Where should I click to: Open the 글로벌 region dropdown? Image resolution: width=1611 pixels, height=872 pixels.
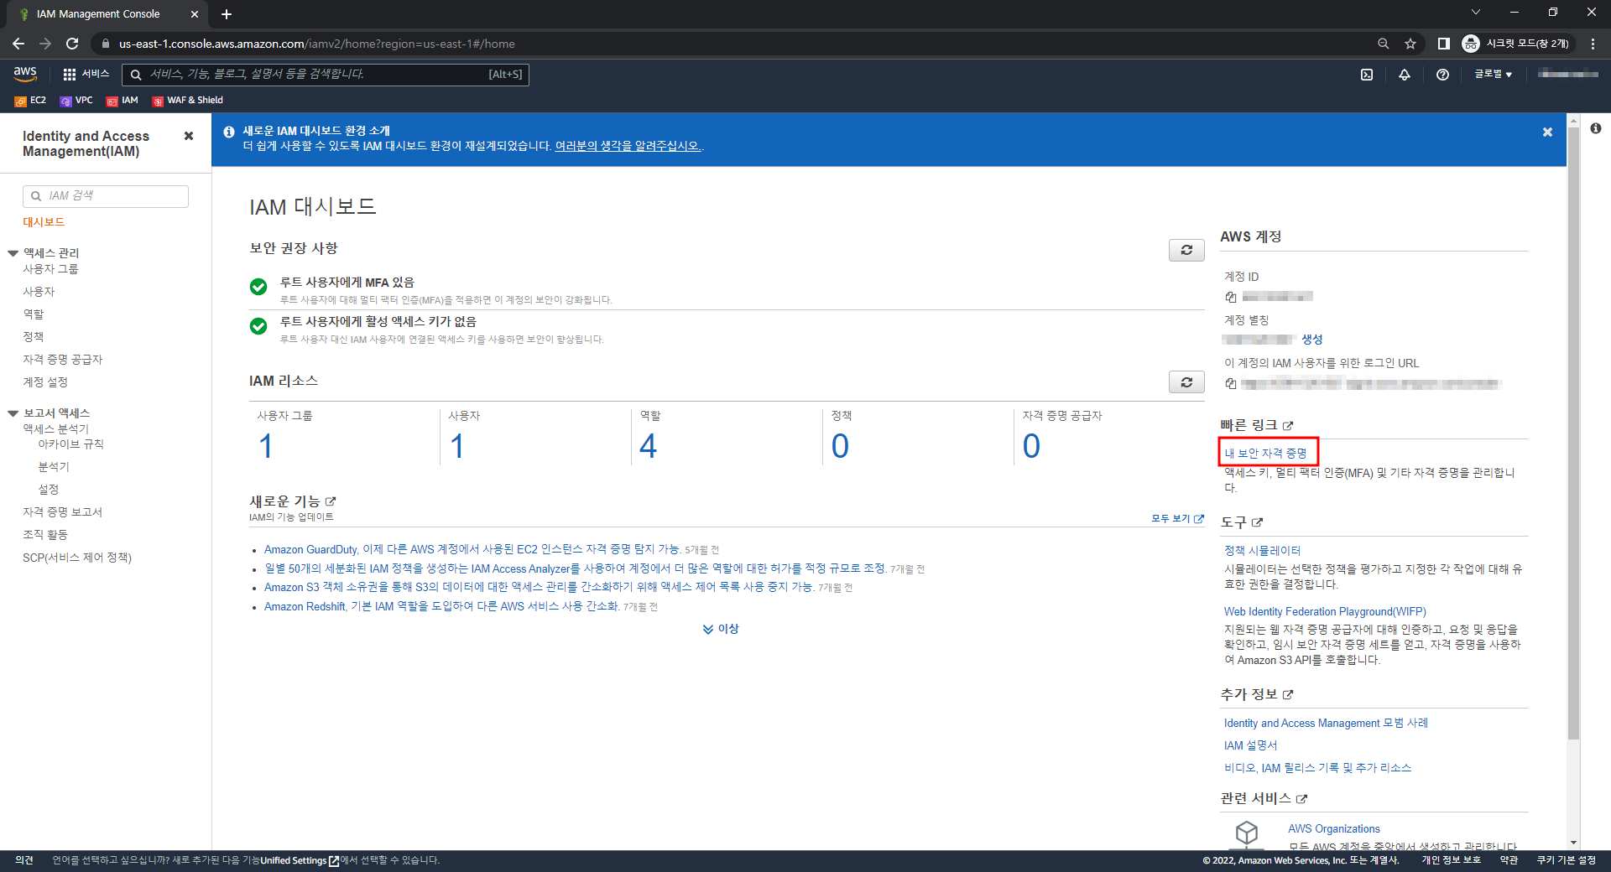(1493, 75)
